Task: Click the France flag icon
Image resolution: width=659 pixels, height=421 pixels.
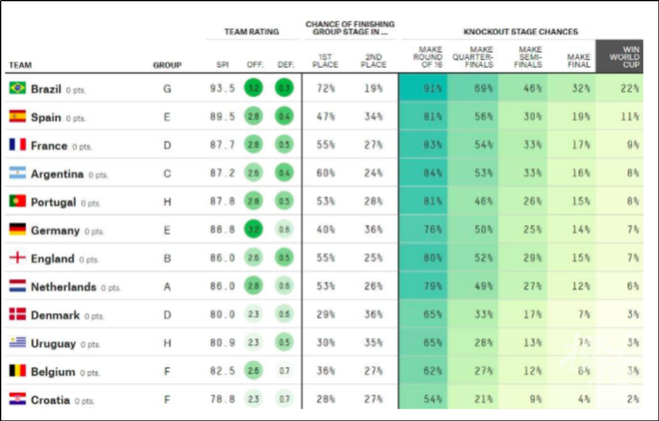Action: click(18, 145)
